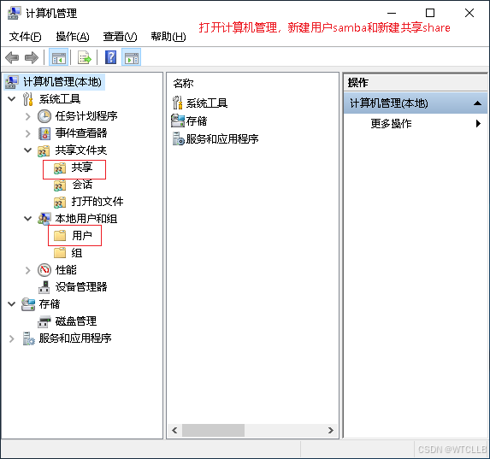The image size is (490, 459).
Task: Click the 本地用户和组 users icon
Action: [x=44, y=219]
